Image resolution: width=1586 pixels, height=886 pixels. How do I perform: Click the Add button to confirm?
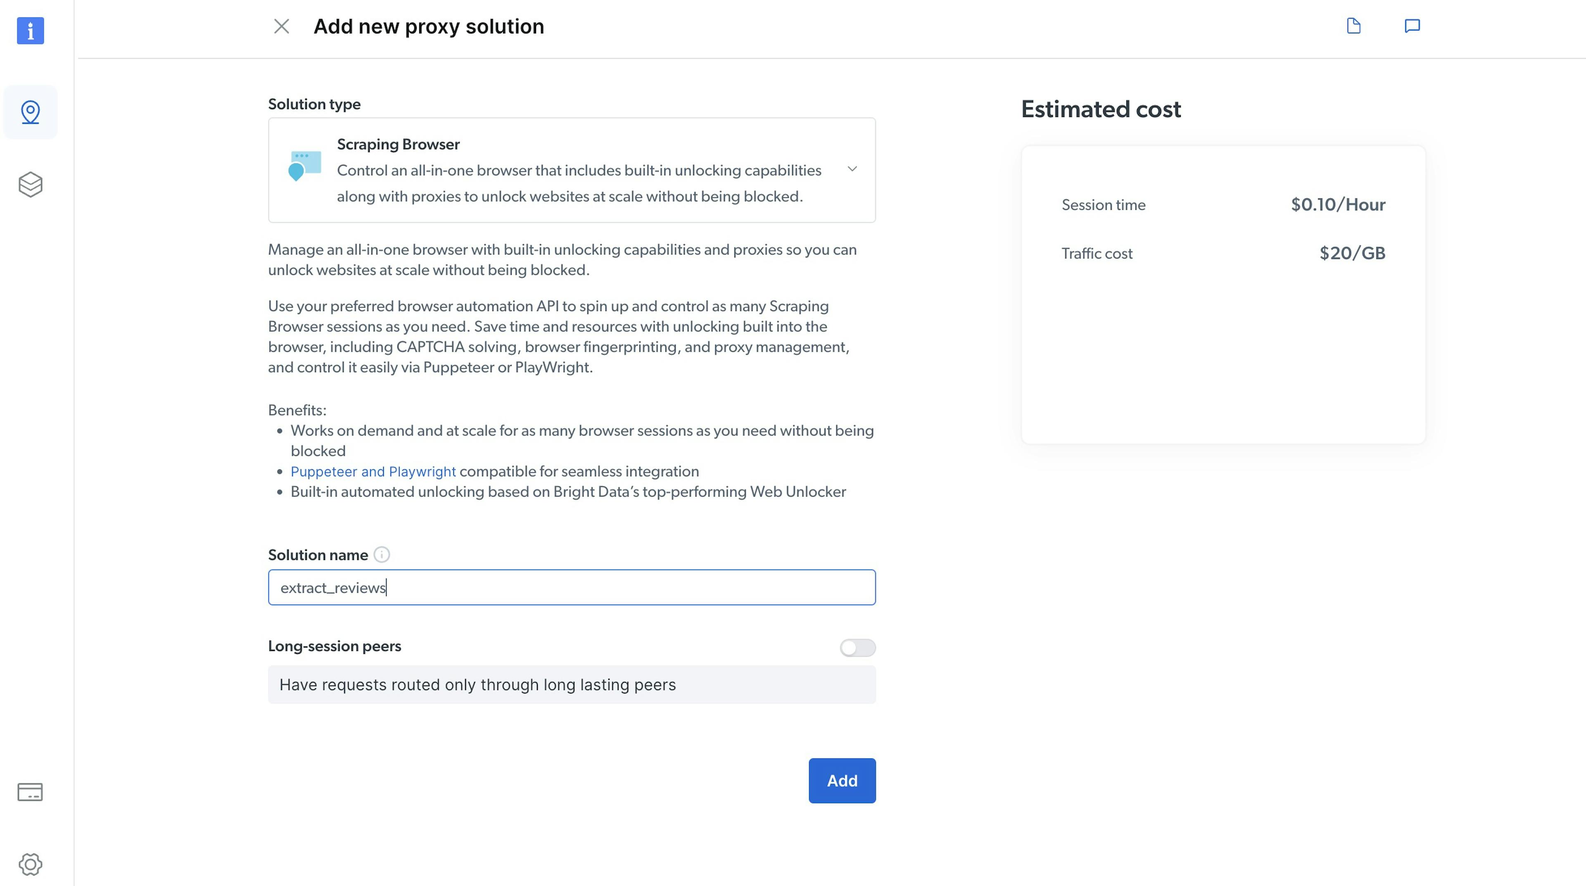pos(842,780)
